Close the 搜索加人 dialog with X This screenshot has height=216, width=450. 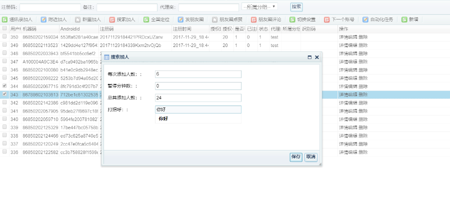pyautogui.click(x=317, y=57)
